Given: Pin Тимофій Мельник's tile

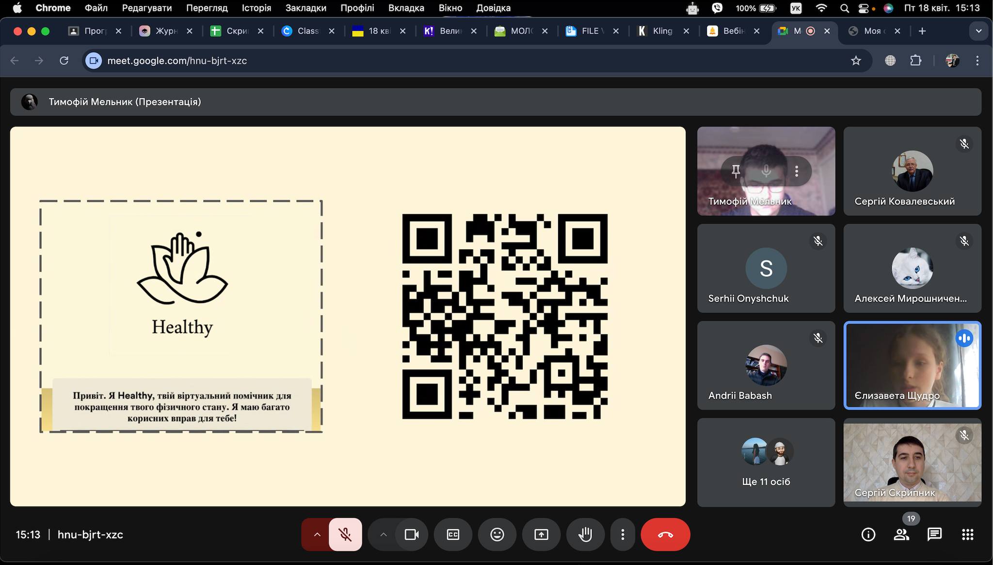Looking at the screenshot, I should (x=736, y=171).
